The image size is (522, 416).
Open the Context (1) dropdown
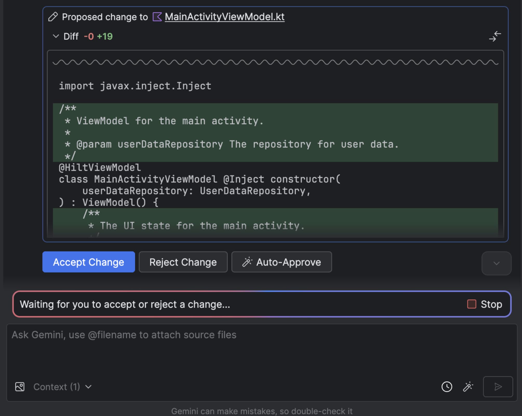(62, 387)
